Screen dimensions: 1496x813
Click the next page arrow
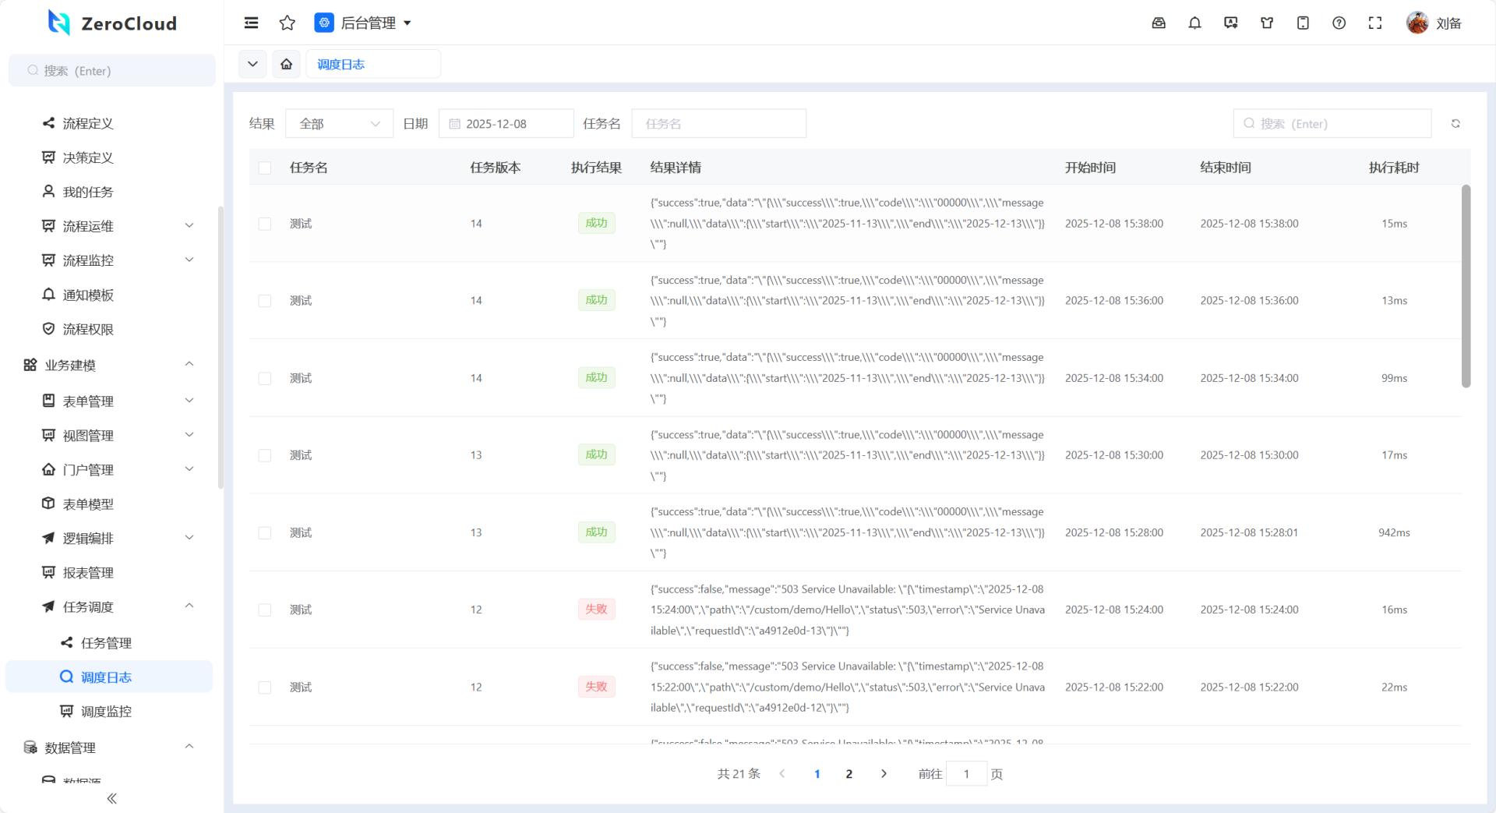pos(883,774)
